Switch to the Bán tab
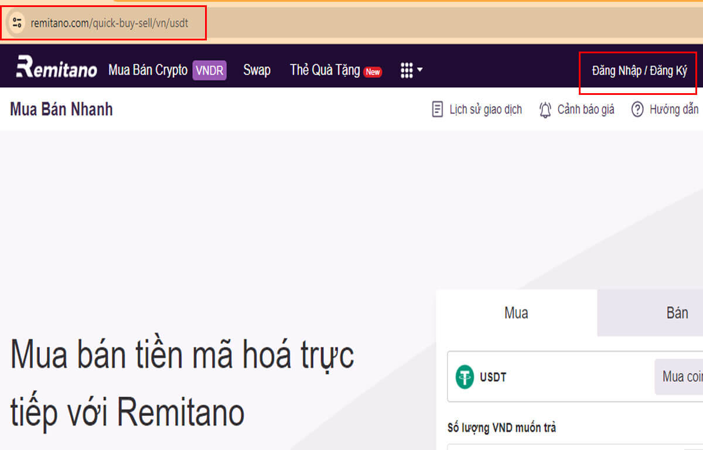Viewport: 703px width, 450px height. pyautogui.click(x=678, y=313)
